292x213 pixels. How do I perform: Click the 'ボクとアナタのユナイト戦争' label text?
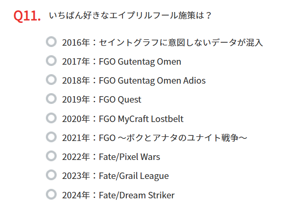(x=182, y=138)
